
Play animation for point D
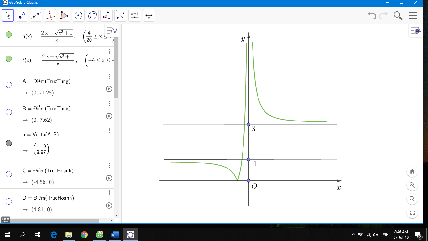pyautogui.click(x=109, y=206)
